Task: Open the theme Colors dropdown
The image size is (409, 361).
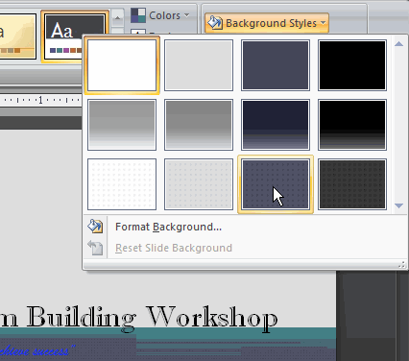Action: [x=160, y=15]
